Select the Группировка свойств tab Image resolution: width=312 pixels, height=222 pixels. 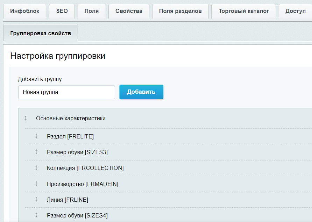(41, 33)
